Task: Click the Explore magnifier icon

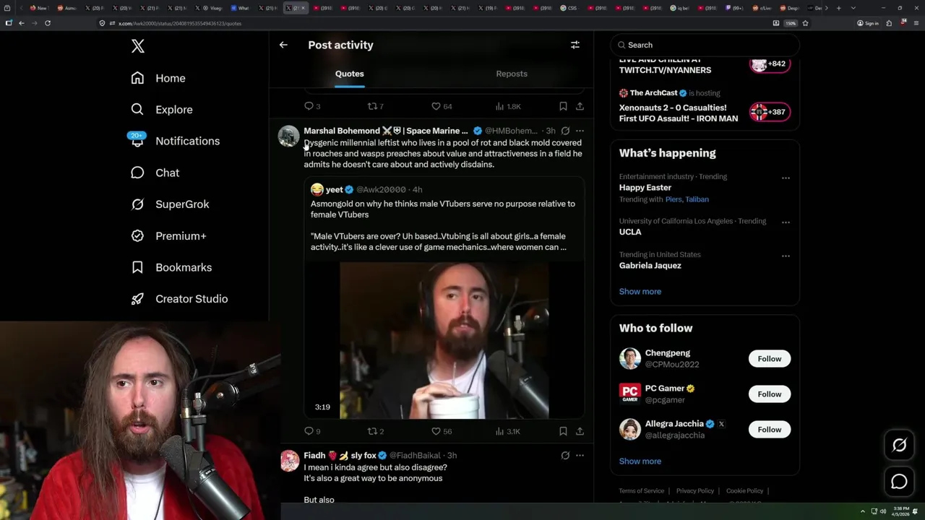Action: (137, 110)
